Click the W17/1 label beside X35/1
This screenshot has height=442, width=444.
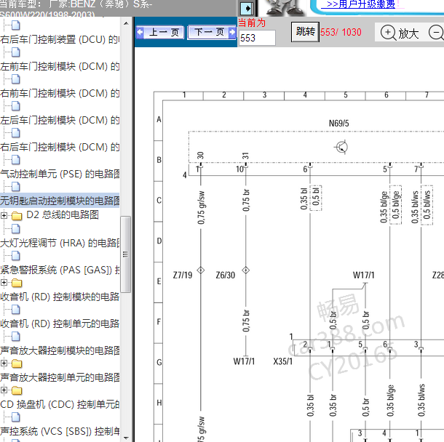244,361
